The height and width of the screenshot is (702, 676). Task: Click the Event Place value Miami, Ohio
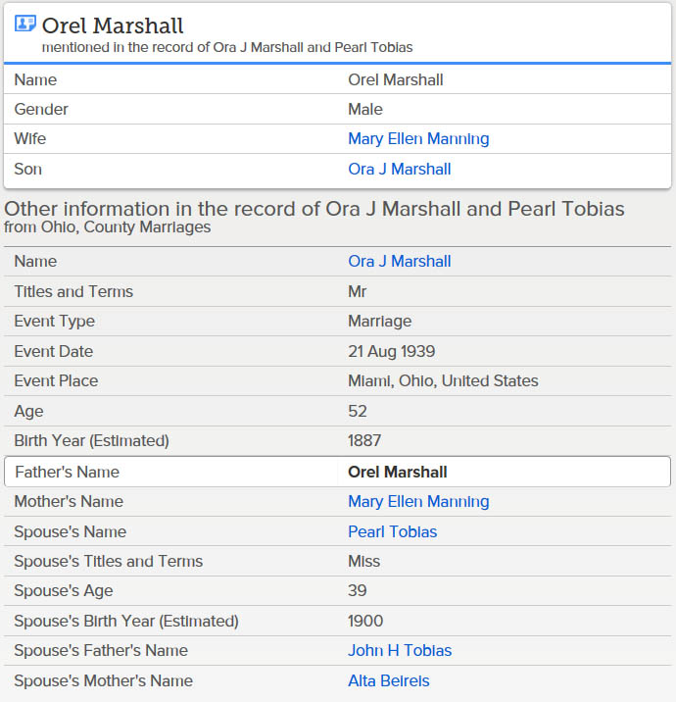(443, 381)
